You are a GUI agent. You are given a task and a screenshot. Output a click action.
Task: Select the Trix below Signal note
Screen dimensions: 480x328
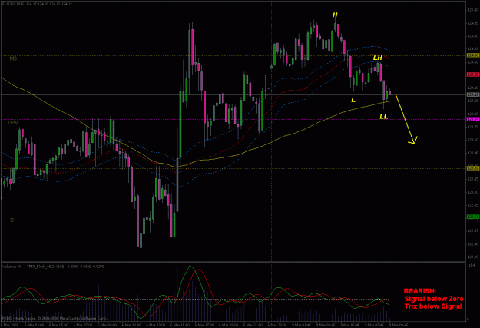[433, 306]
